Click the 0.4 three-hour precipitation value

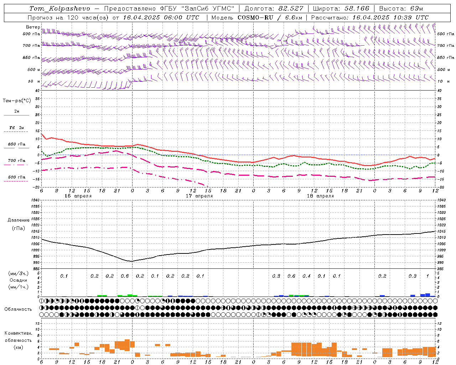[306, 276]
